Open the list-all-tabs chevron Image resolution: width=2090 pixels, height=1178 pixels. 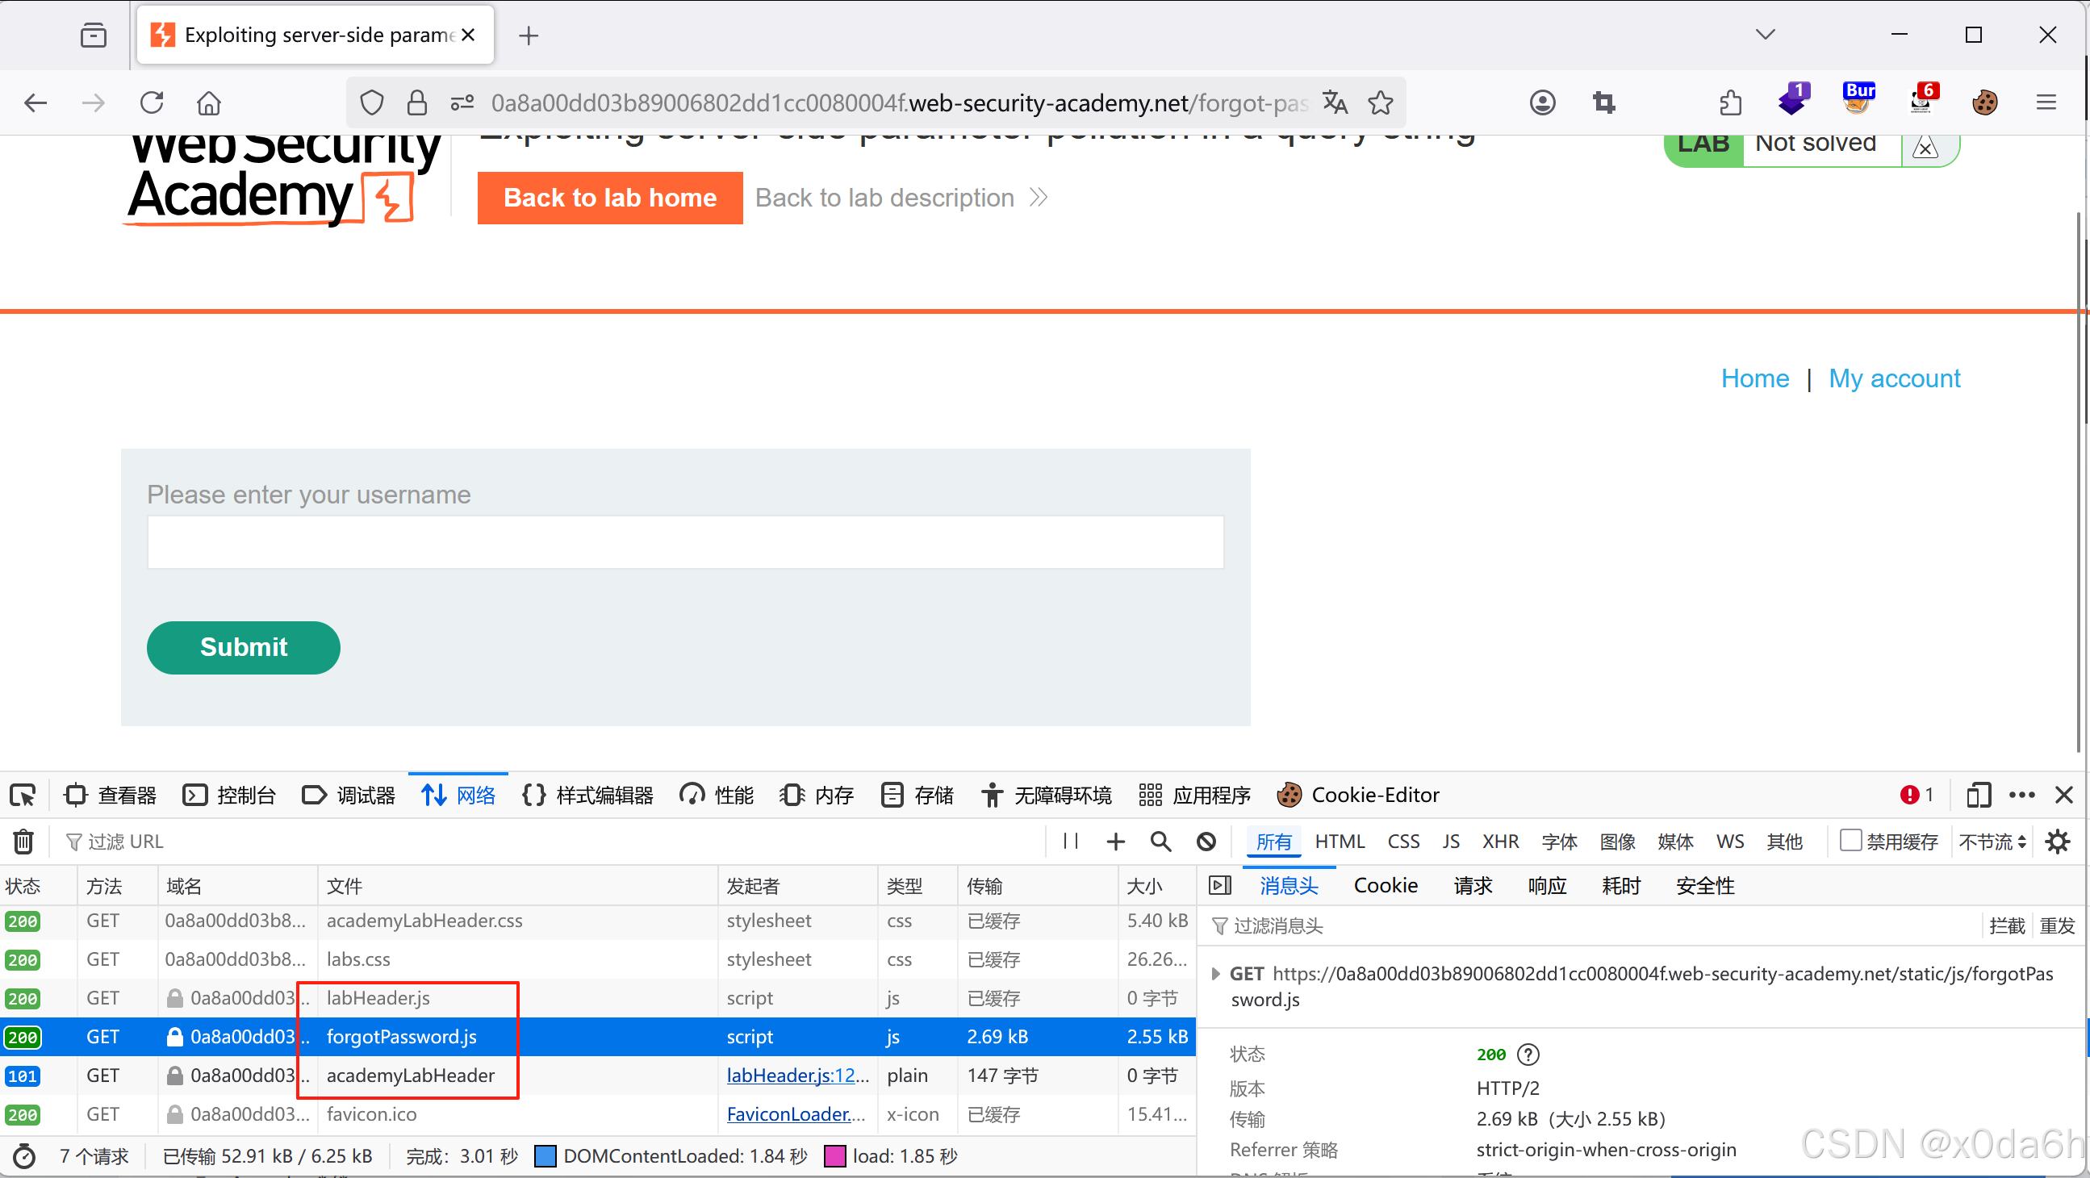1766,34
